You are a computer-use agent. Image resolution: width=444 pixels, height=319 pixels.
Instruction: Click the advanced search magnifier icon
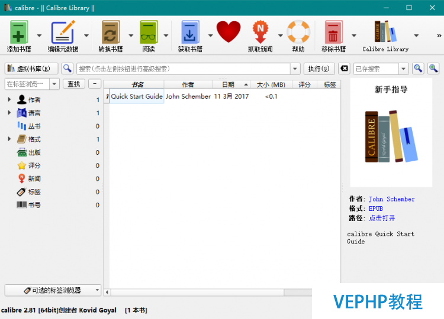coord(67,69)
